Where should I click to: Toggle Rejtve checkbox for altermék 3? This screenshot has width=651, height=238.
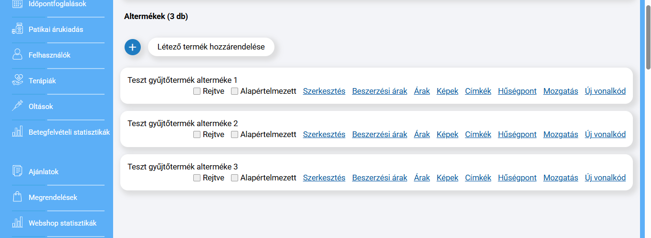(197, 178)
